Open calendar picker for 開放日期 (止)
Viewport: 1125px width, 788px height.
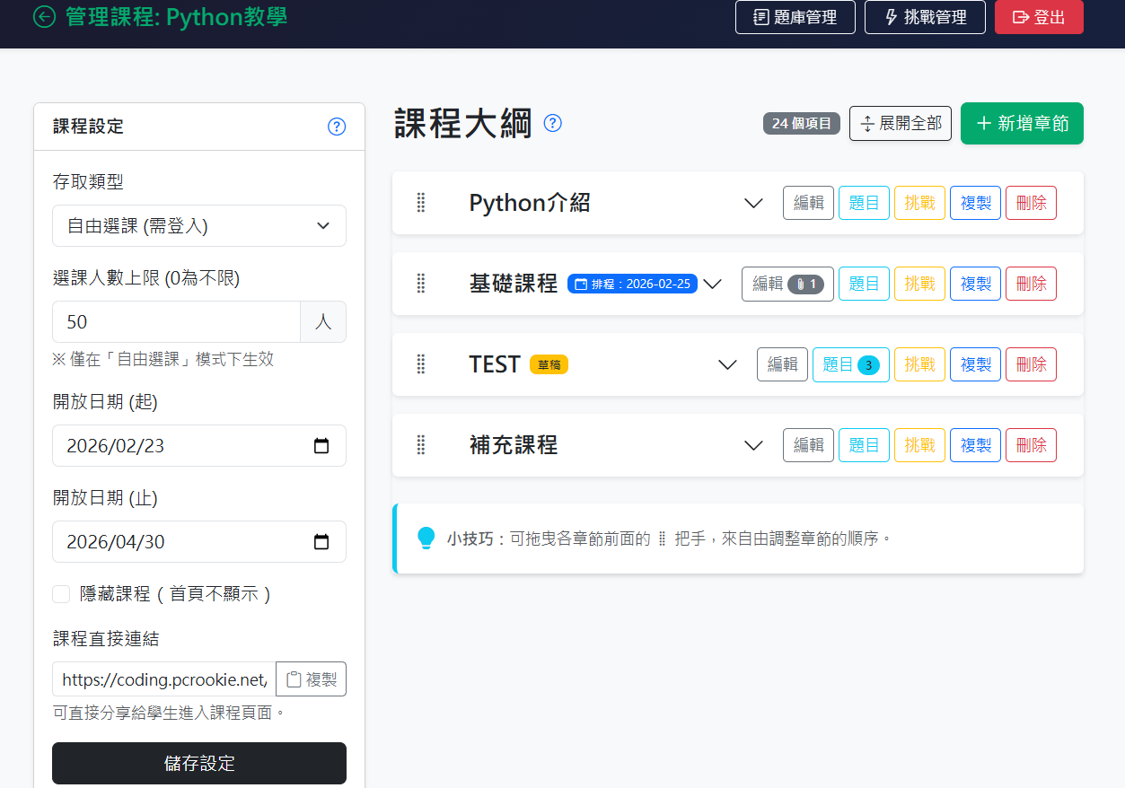(321, 542)
